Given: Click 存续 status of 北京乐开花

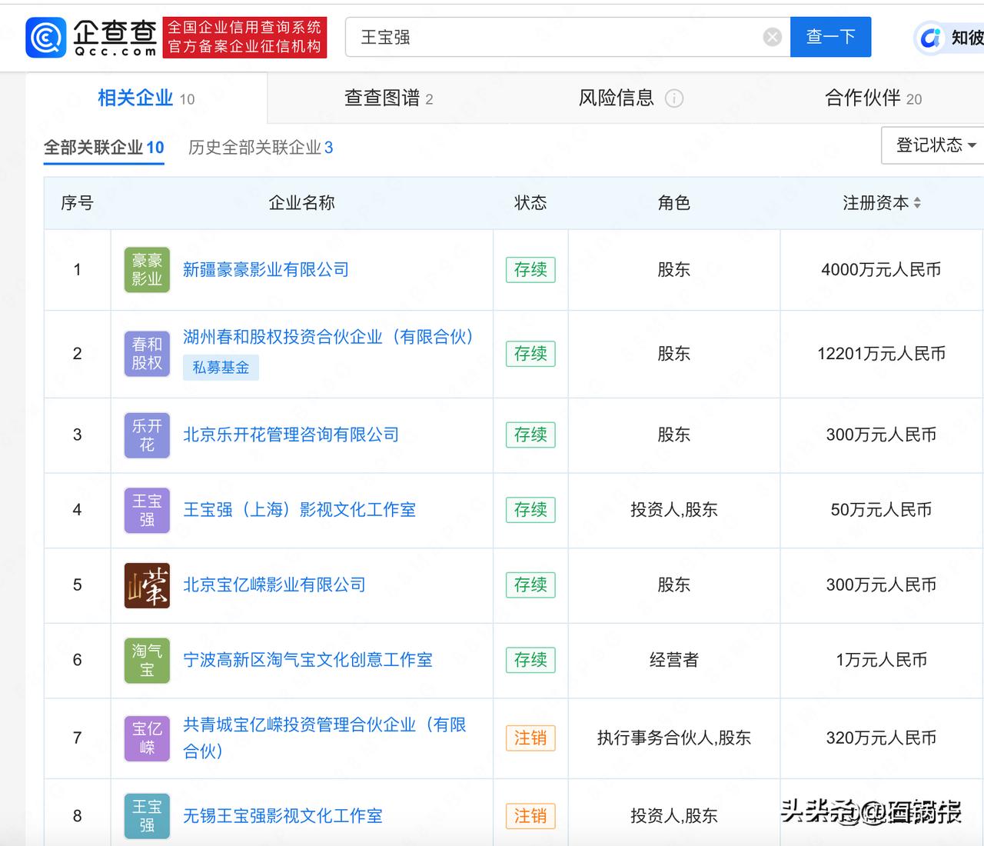Looking at the screenshot, I should pos(530,435).
